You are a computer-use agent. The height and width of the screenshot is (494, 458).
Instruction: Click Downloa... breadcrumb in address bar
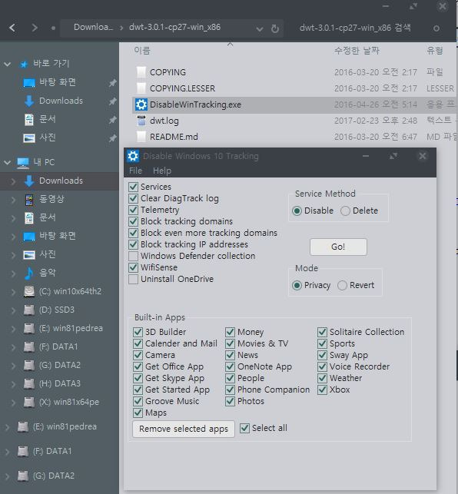(x=93, y=28)
